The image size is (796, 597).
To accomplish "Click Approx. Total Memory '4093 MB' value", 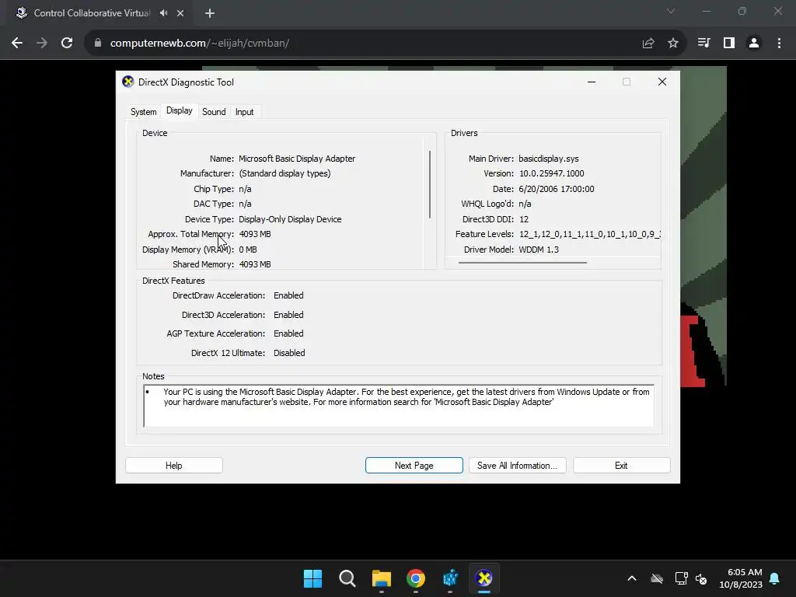I will click(255, 234).
